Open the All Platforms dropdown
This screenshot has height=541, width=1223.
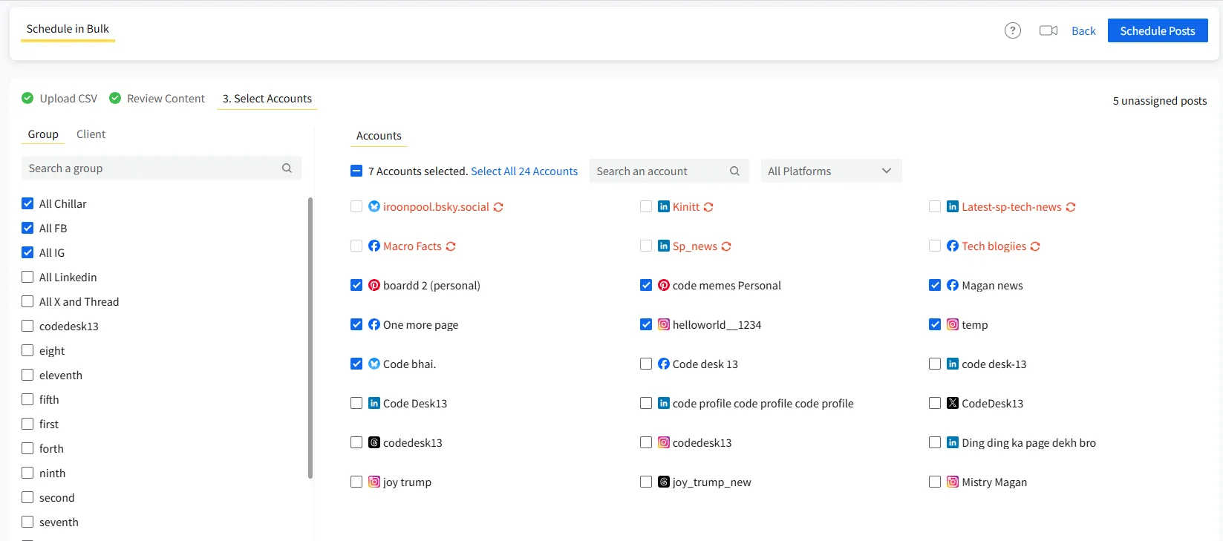pyautogui.click(x=831, y=171)
